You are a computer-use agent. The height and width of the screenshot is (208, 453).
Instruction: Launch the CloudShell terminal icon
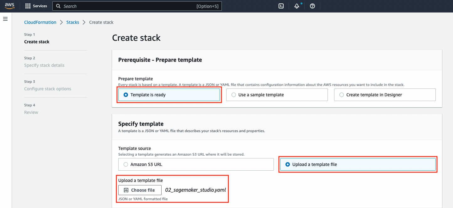pyautogui.click(x=281, y=6)
